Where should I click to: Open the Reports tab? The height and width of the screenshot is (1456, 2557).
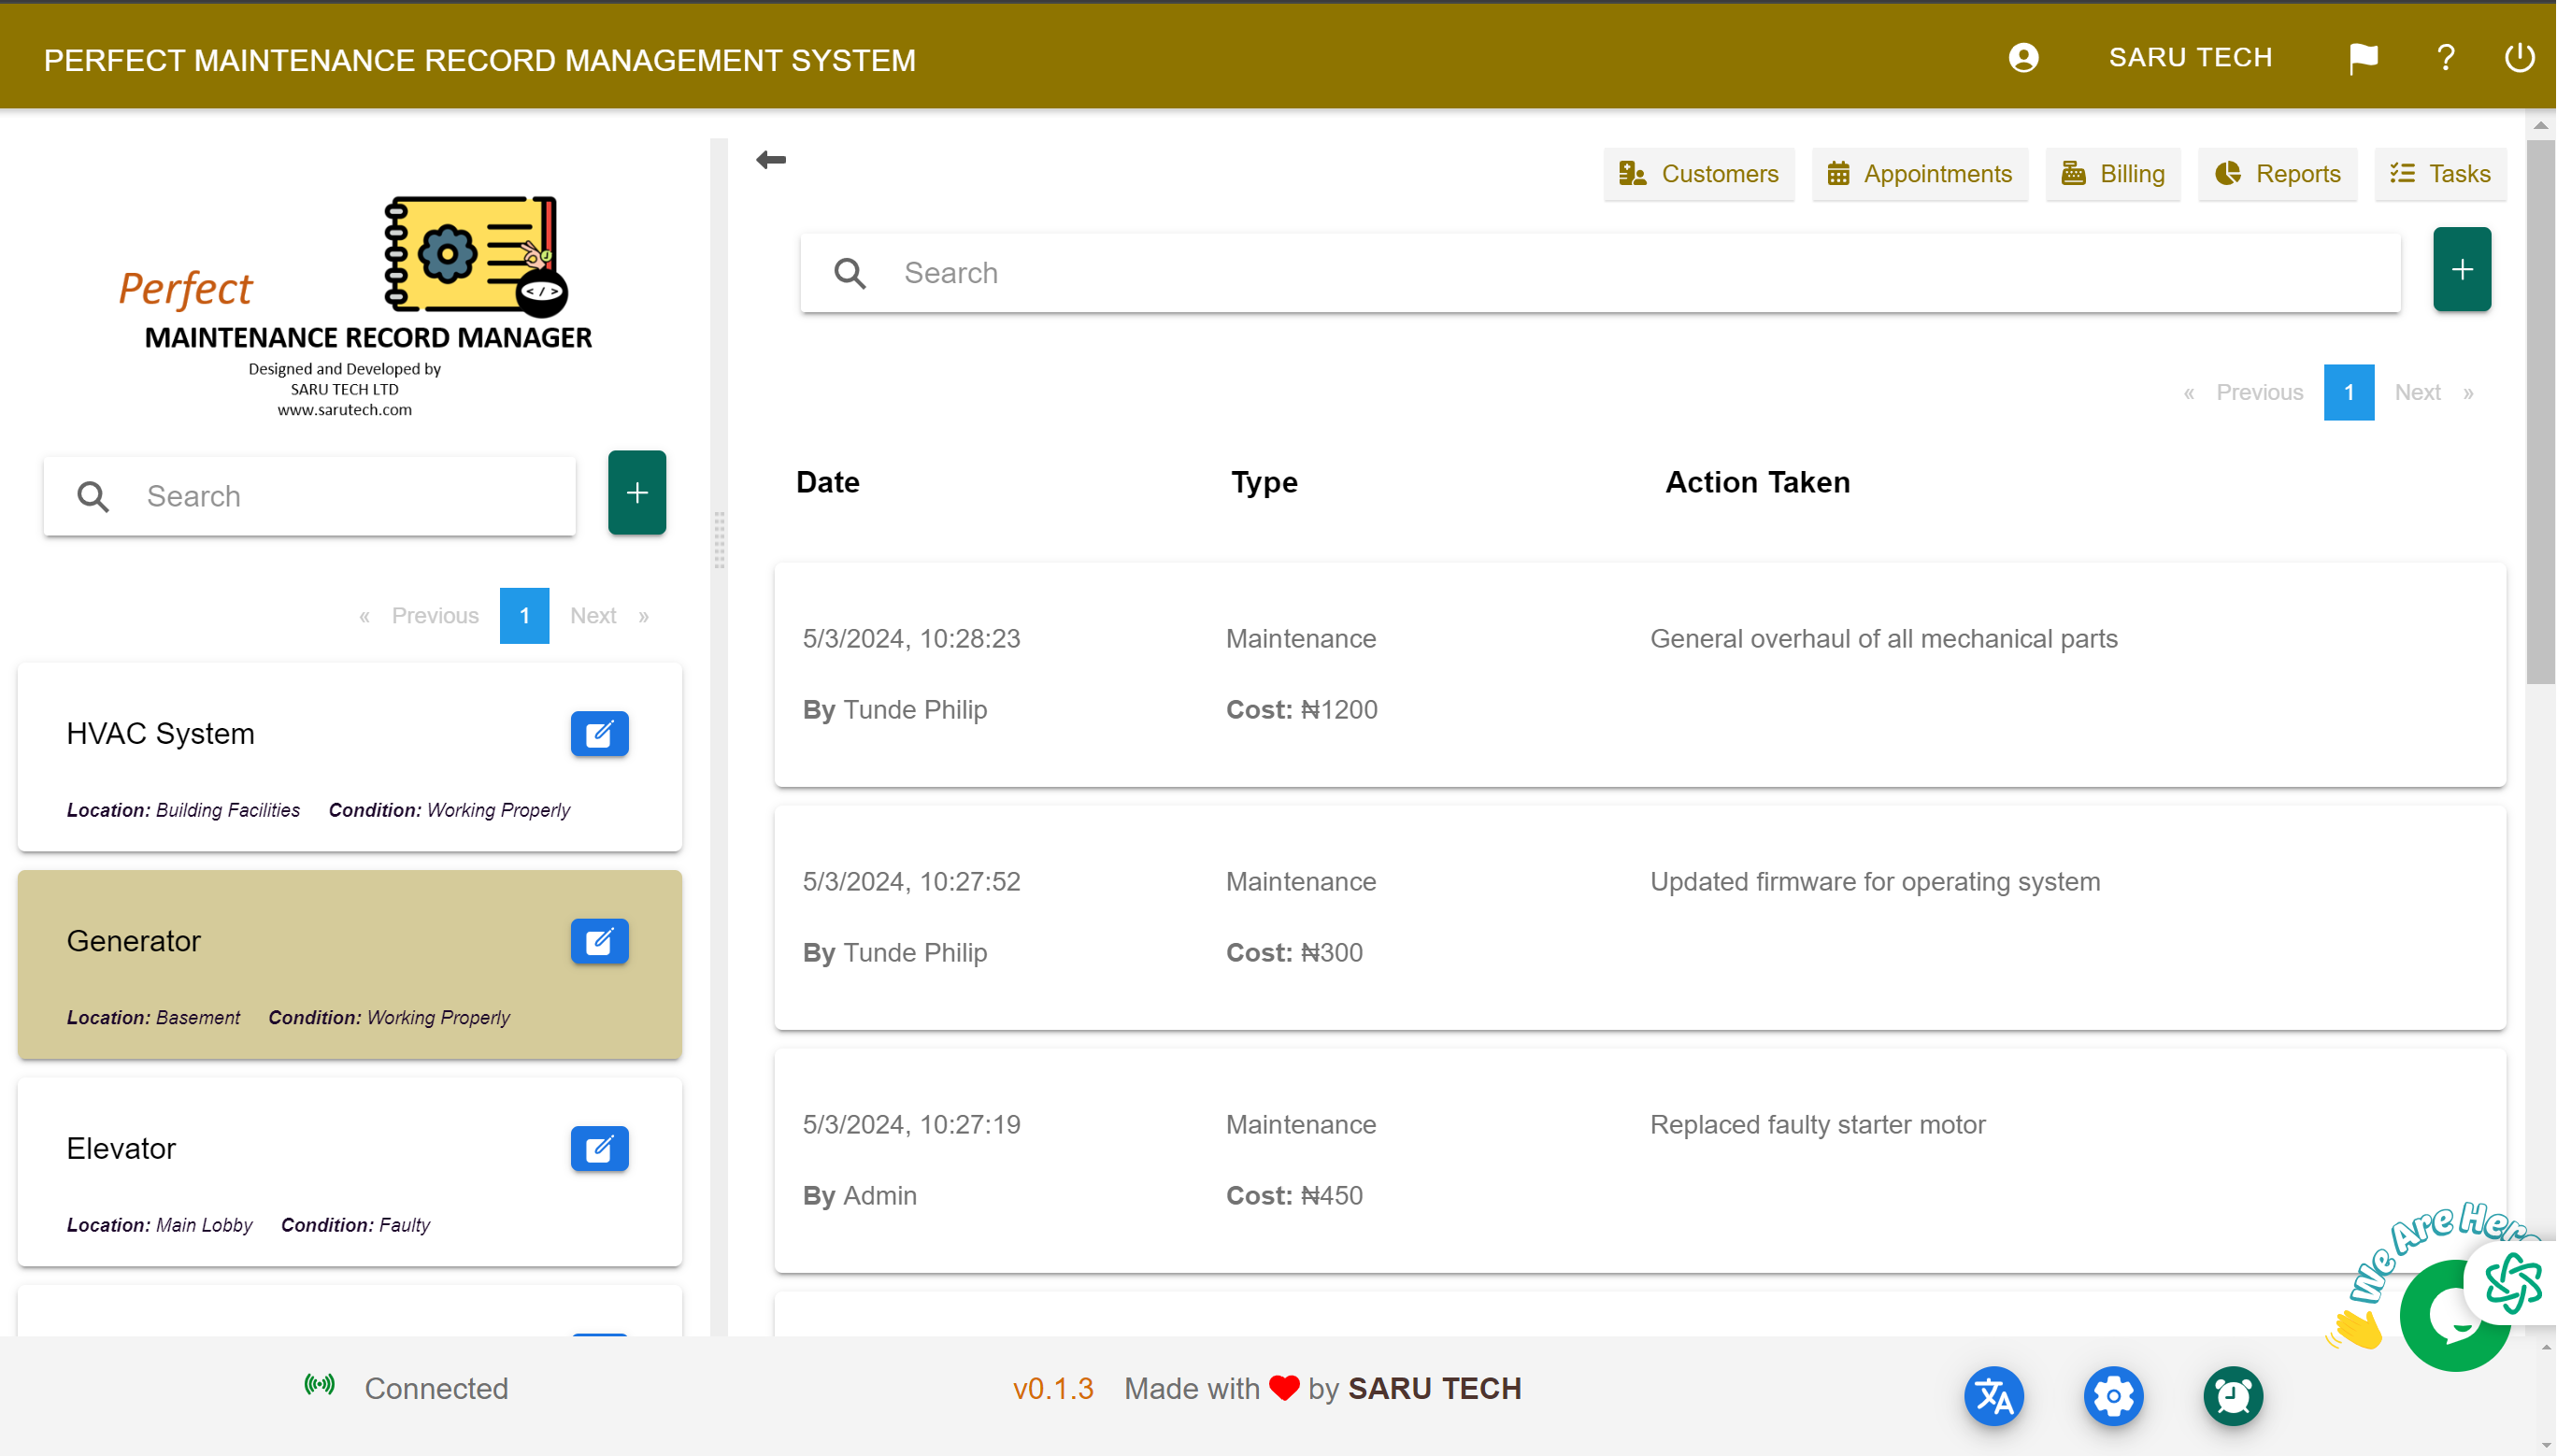tap(2278, 174)
